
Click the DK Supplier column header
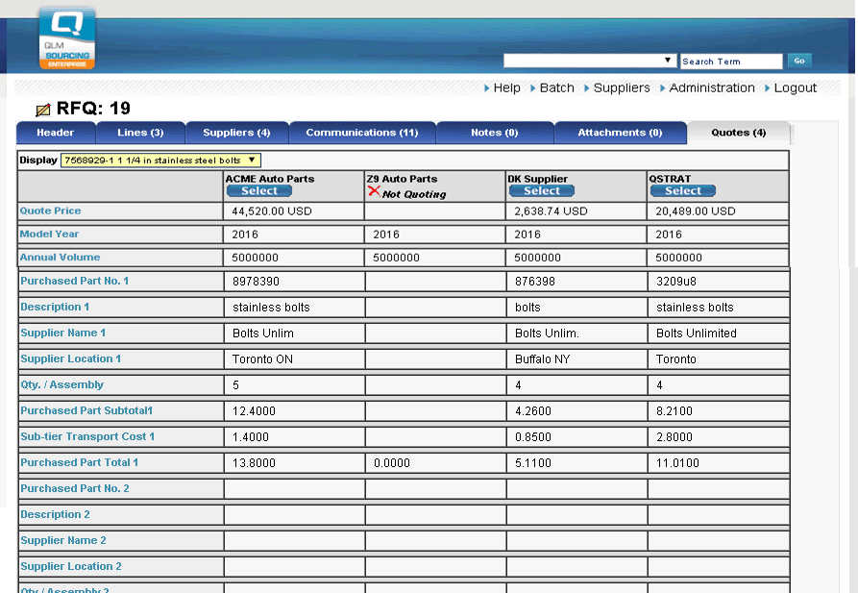(x=537, y=179)
